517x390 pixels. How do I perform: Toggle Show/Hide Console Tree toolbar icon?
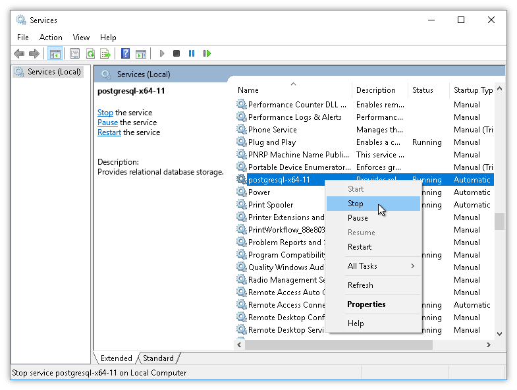point(55,53)
